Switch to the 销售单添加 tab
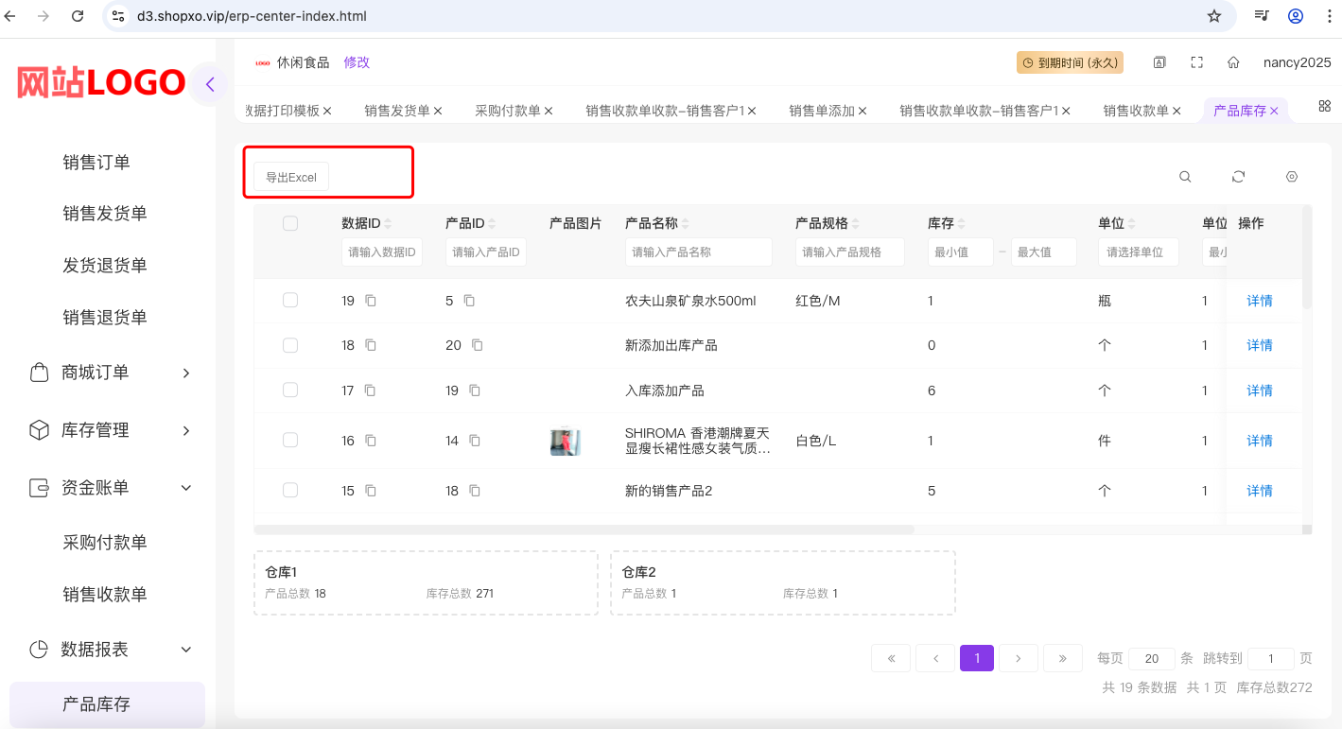The image size is (1342, 729). click(x=822, y=111)
